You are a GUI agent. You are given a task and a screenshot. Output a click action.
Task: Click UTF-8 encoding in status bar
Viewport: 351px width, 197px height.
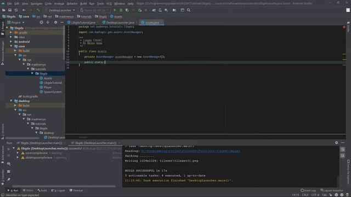(x=315, y=195)
